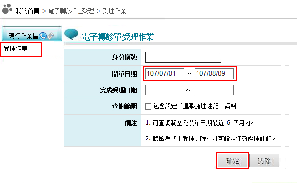This screenshot has height=183, width=297.
Task: Focus the 身分證號 input field
Action: click(x=183, y=57)
